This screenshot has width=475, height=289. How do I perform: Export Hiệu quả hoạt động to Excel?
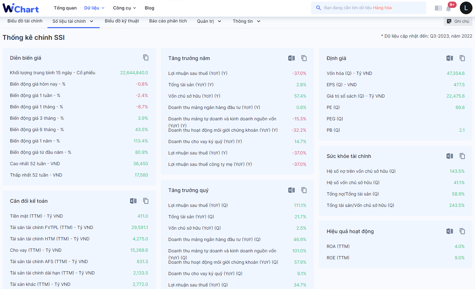pyautogui.click(x=450, y=231)
